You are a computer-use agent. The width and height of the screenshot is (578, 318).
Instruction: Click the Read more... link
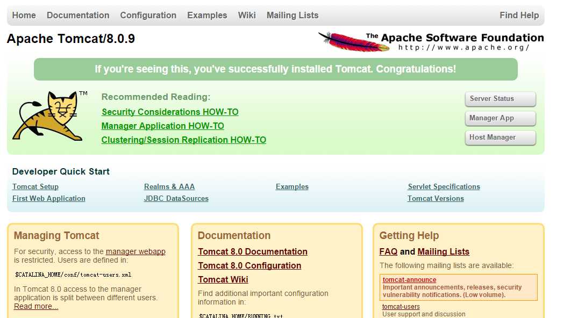click(36, 307)
